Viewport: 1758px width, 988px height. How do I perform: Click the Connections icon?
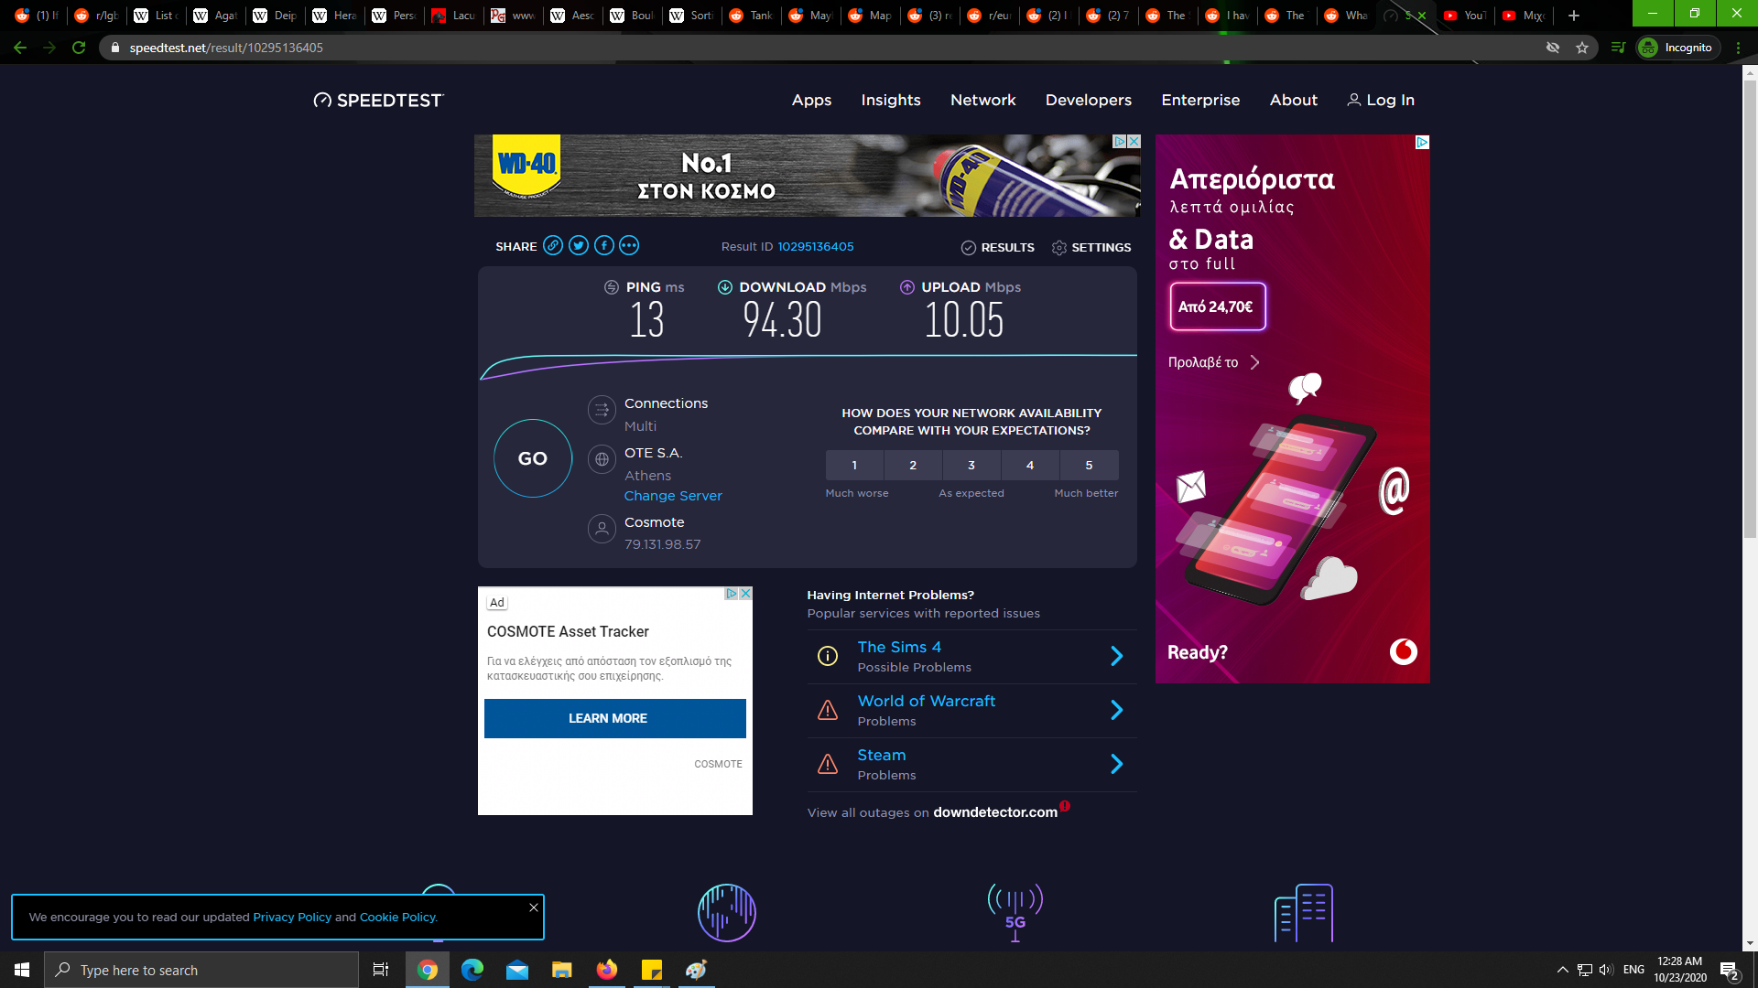(602, 410)
